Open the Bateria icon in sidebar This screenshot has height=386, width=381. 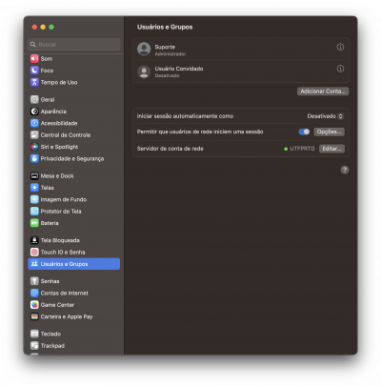(34, 223)
